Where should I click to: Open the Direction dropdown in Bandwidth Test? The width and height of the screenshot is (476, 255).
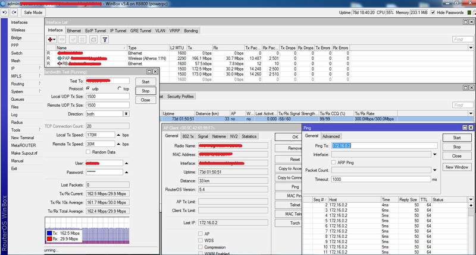pyautogui.click(x=126, y=113)
